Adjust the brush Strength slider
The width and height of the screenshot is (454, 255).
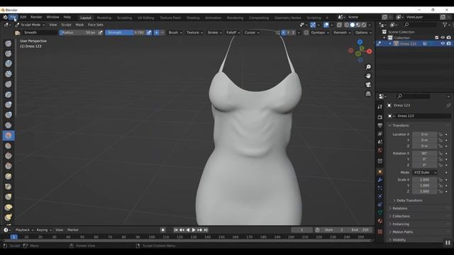pos(126,33)
